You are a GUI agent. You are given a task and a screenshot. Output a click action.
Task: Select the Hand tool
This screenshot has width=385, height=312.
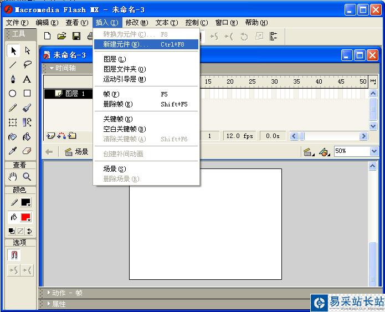(x=13, y=176)
